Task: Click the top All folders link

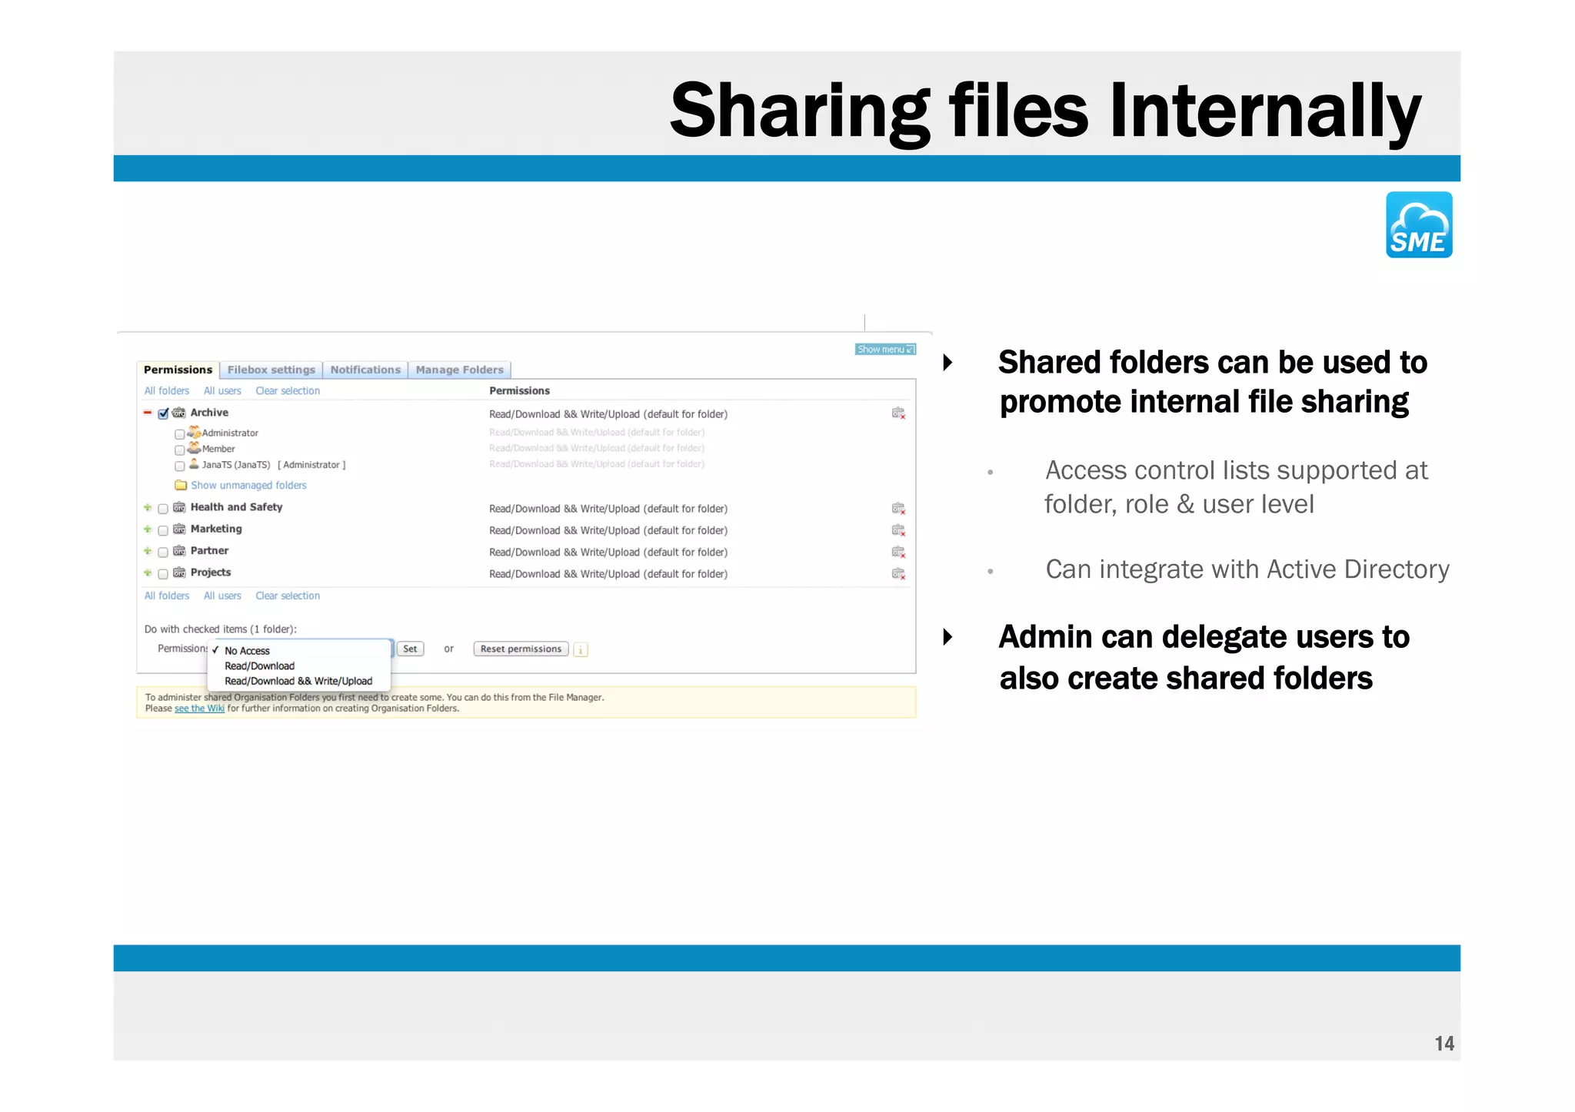Action: 167,391
